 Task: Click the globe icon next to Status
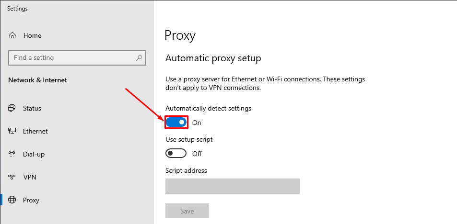click(x=12, y=108)
